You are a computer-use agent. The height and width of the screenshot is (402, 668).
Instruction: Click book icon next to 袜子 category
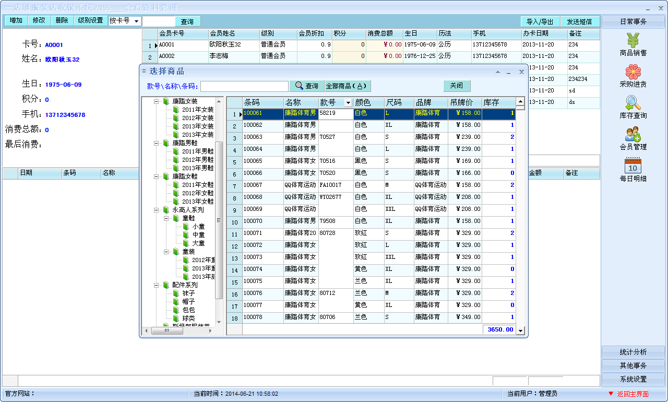pyautogui.click(x=176, y=293)
